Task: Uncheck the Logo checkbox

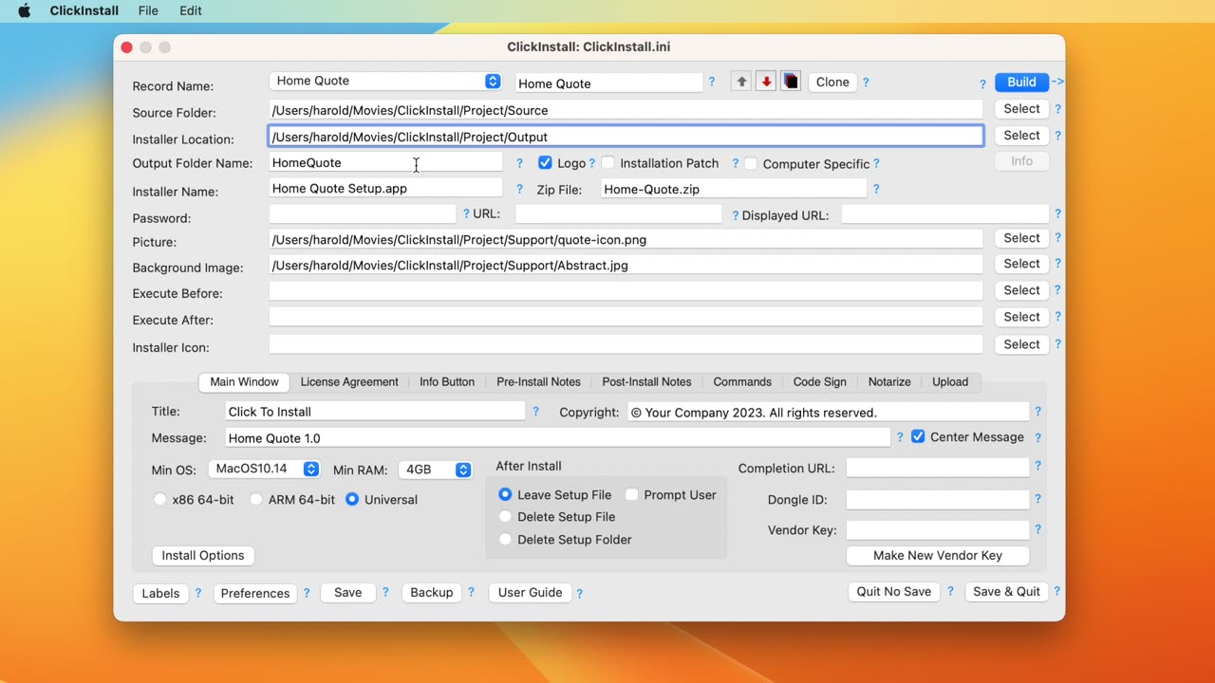Action: click(x=545, y=163)
